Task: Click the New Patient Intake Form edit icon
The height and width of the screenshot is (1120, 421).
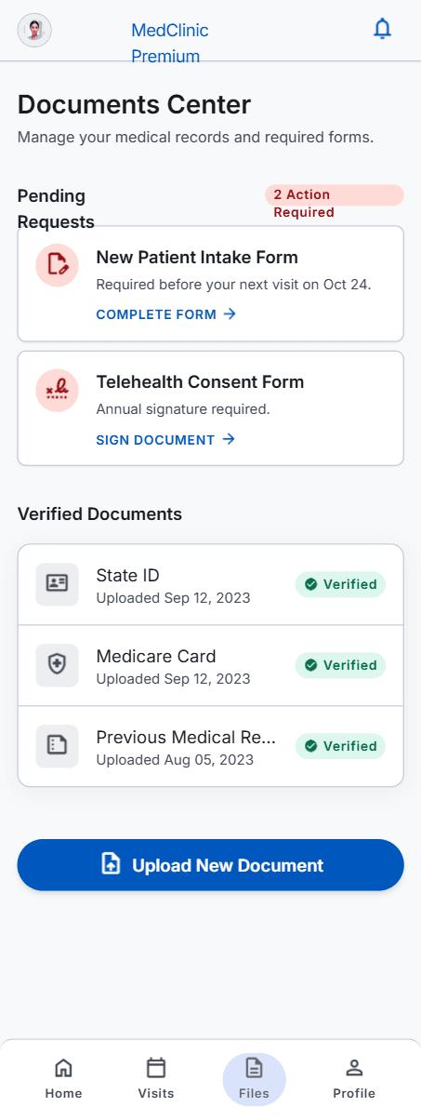Action: coord(57,264)
